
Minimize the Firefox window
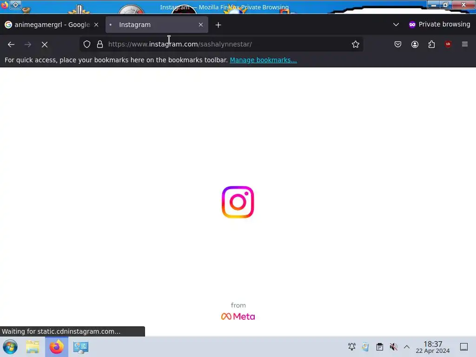(x=434, y=5)
